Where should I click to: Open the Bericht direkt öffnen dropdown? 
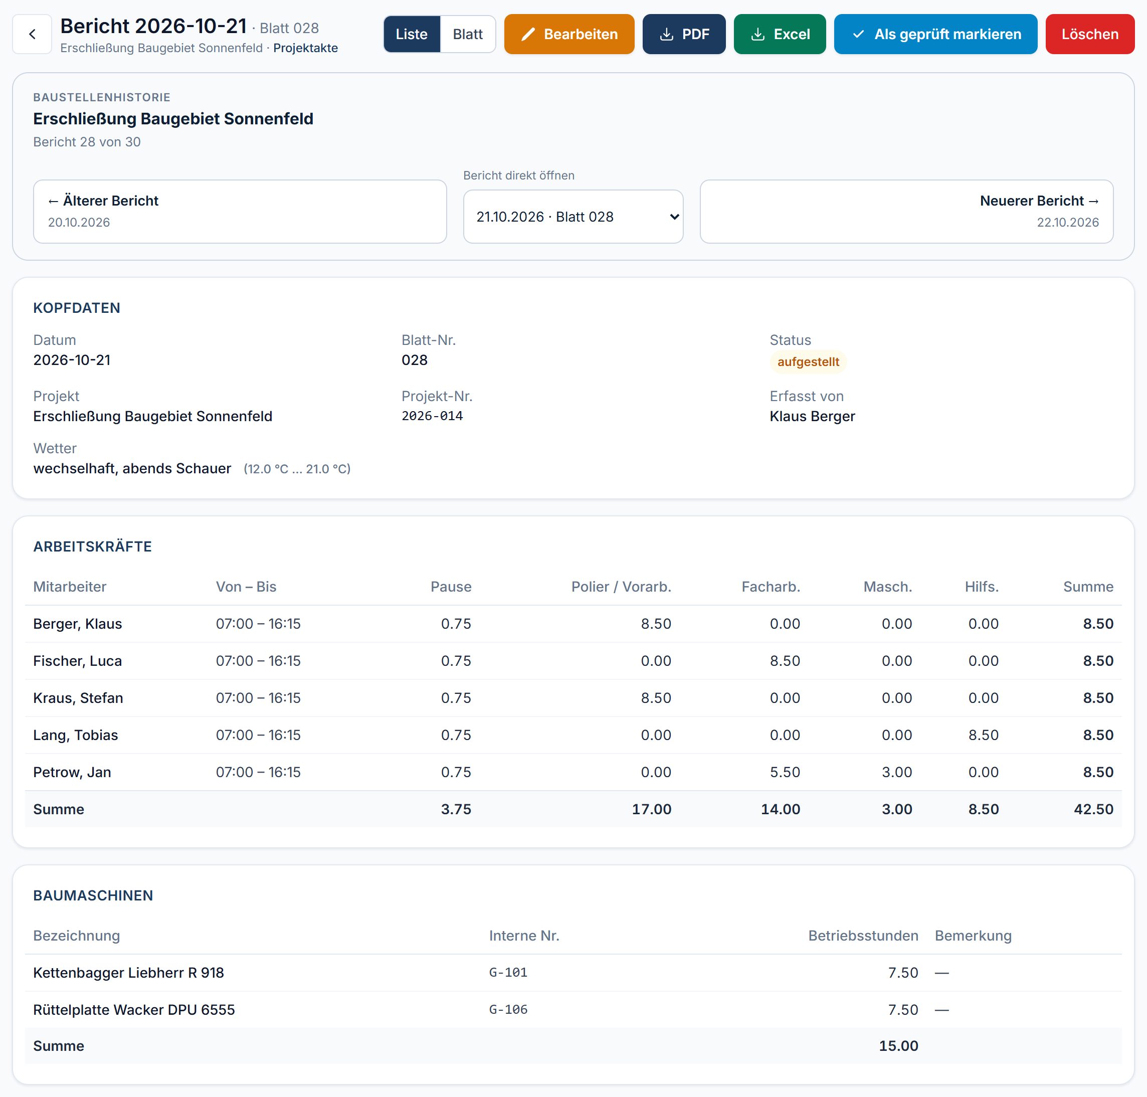573,217
